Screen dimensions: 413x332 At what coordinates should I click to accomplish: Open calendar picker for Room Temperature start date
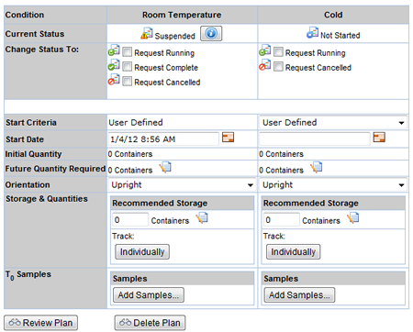point(228,138)
